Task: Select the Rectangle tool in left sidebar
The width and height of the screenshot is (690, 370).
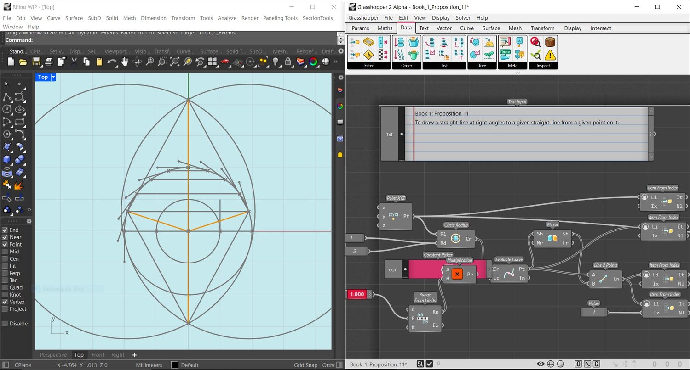Action: point(19,122)
